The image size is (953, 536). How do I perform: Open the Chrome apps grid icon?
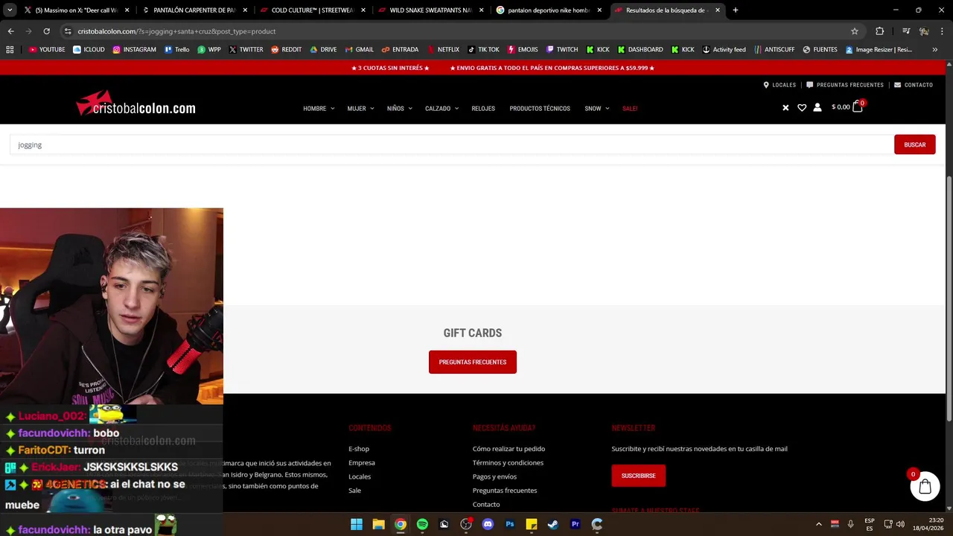click(x=10, y=49)
